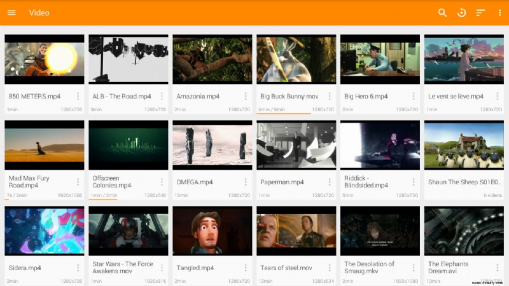Select the '6 videos' count label
This screenshot has width=509, height=286.
[x=492, y=195]
